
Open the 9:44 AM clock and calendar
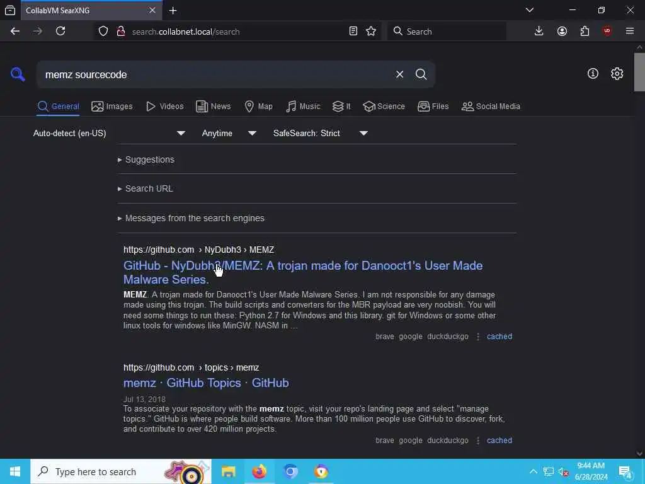[591, 471]
